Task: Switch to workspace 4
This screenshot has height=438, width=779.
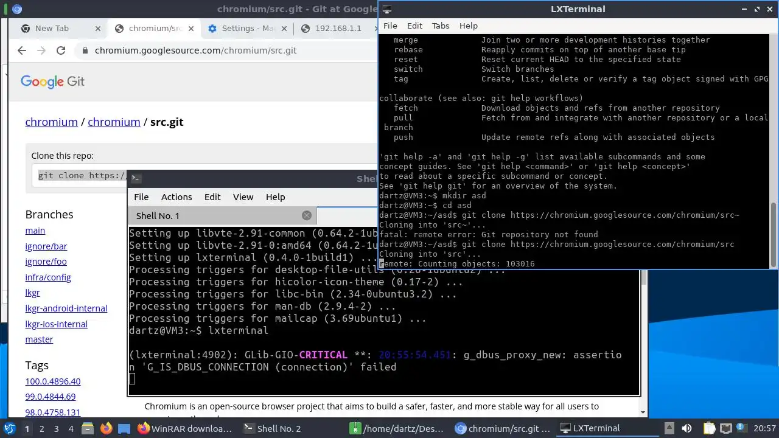Action: pos(71,428)
